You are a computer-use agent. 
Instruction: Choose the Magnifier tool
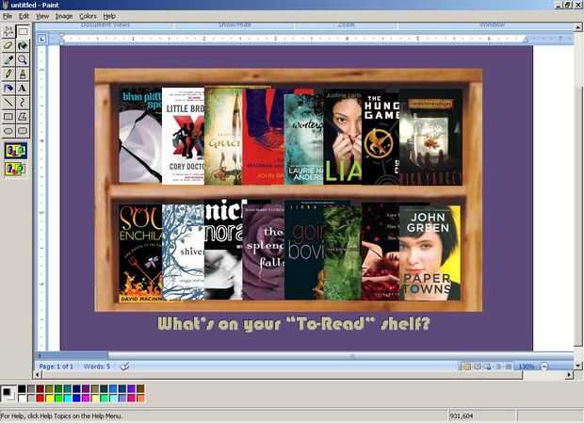23,59
